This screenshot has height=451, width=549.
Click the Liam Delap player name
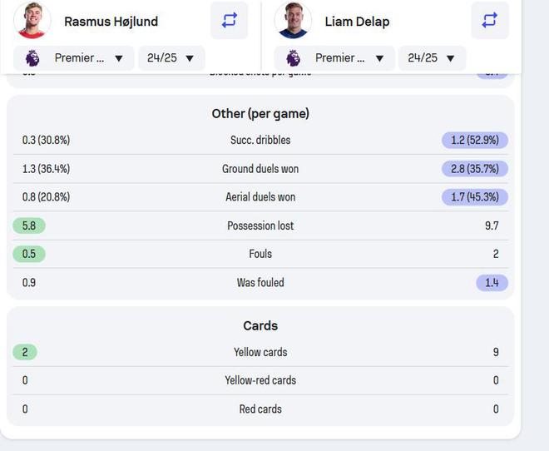(357, 22)
